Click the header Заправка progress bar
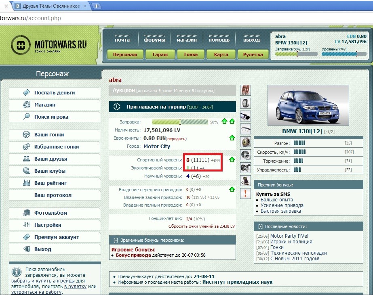Screen dimensions: 373x295 [x=296, y=54]
